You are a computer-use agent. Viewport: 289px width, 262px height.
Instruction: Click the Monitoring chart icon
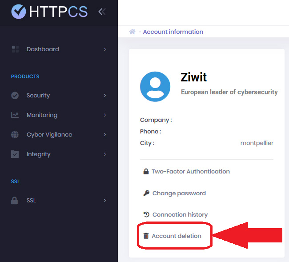point(15,115)
